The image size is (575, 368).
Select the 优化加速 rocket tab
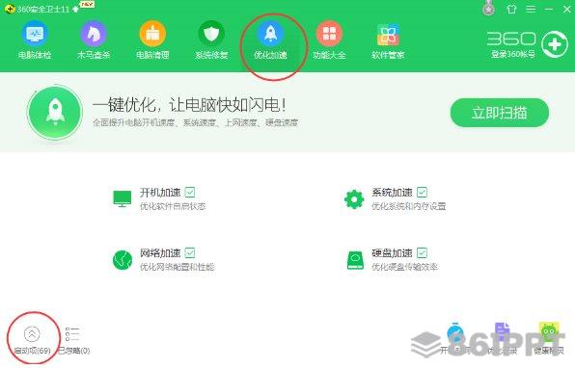pyautogui.click(x=271, y=40)
